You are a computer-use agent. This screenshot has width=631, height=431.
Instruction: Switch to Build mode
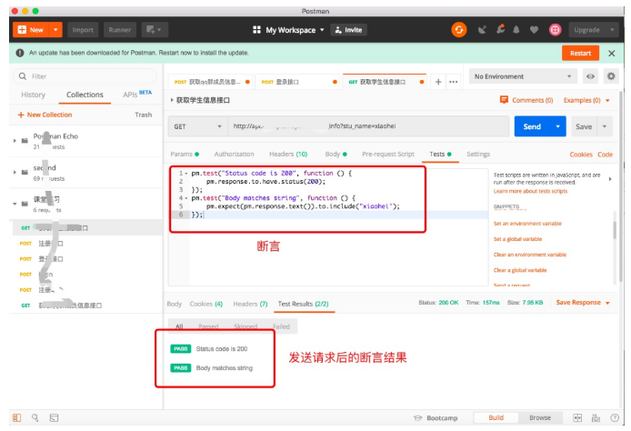click(x=496, y=417)
